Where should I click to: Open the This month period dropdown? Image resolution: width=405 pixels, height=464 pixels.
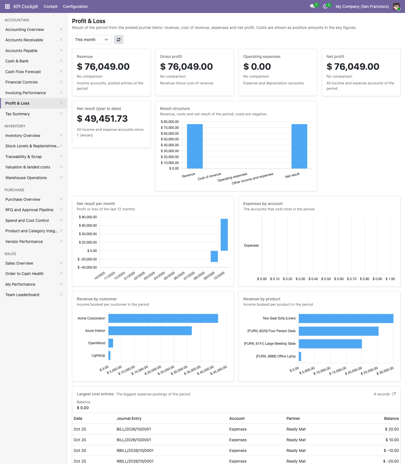click(92, 40)
